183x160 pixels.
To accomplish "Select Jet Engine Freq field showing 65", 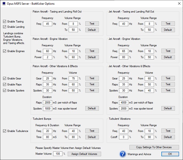I will (124, 51).
